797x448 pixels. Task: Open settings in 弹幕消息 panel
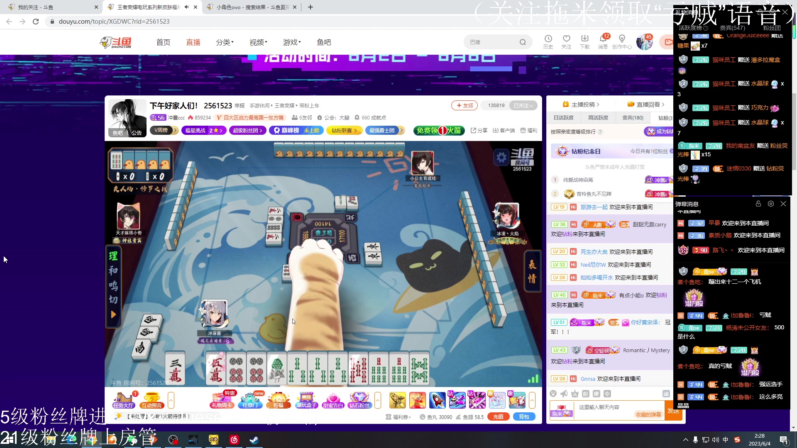click(771, 204)
